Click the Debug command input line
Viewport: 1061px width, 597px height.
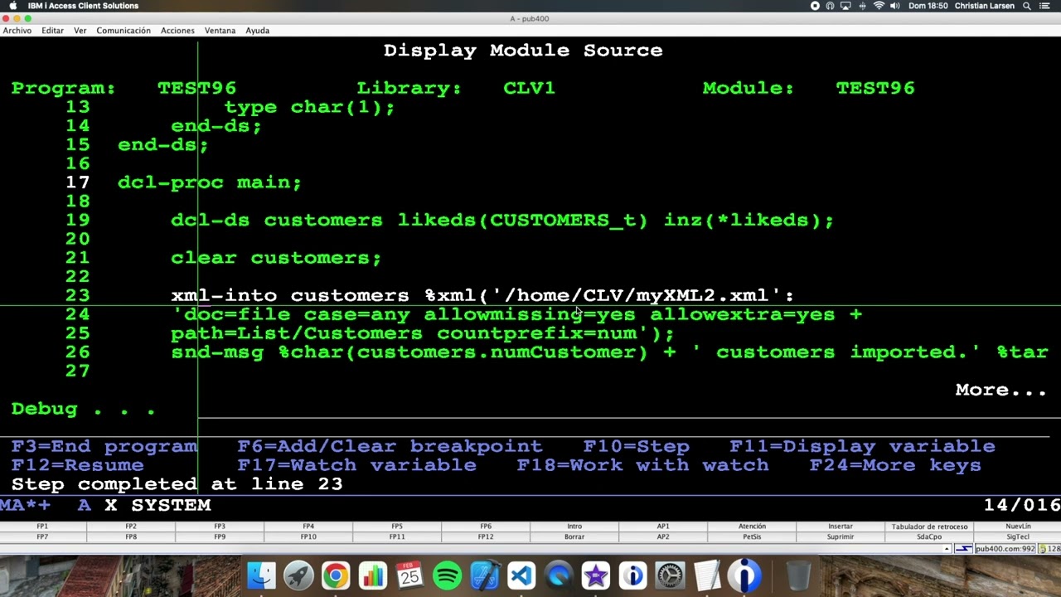coord(622,409)
